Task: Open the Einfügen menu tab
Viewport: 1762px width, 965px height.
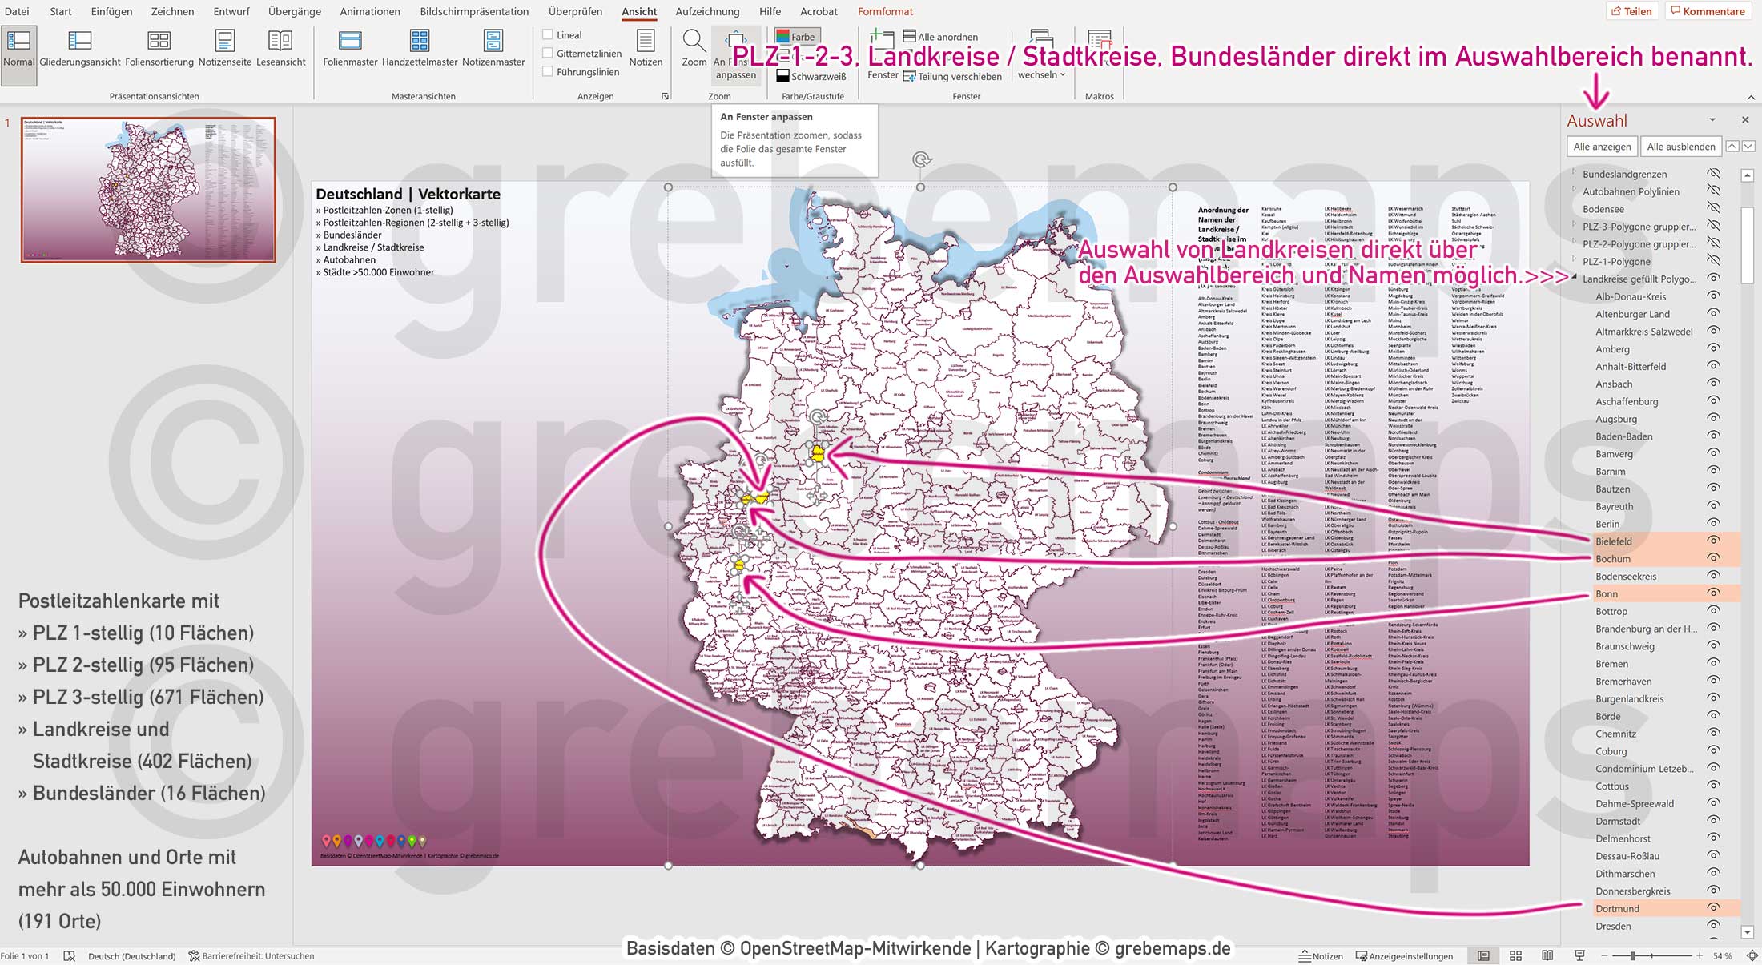Action: point(111,11)
